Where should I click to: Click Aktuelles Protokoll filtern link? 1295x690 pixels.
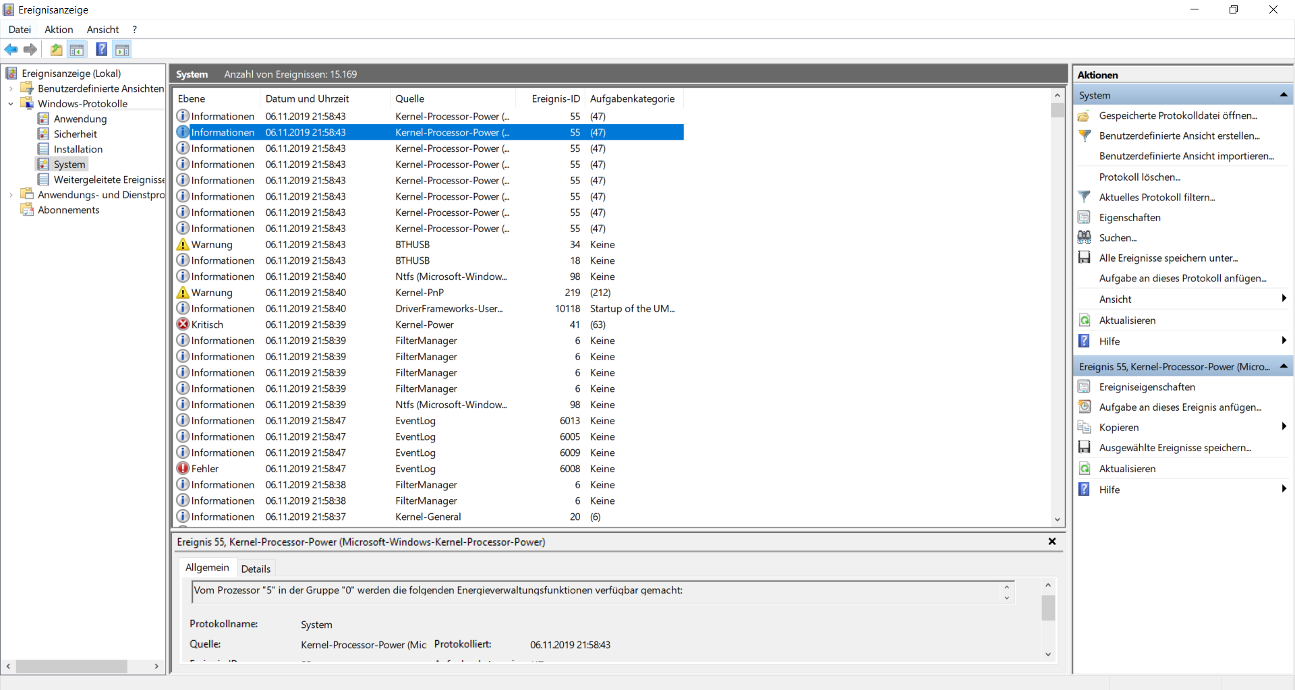pos(1157,198)
